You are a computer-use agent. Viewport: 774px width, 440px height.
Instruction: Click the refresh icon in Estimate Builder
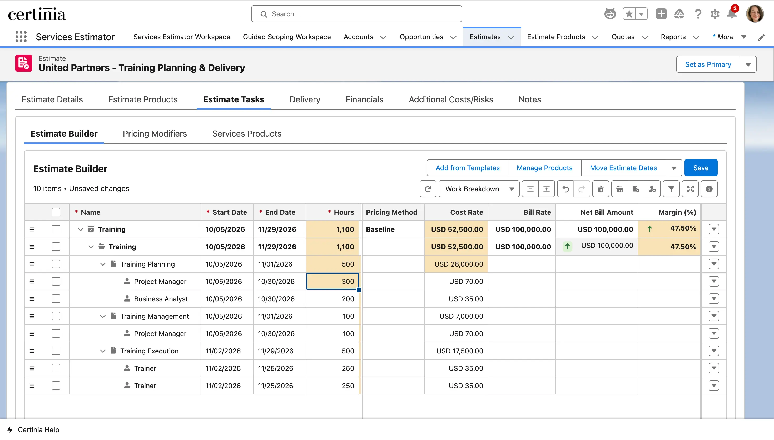click(428, 189)
